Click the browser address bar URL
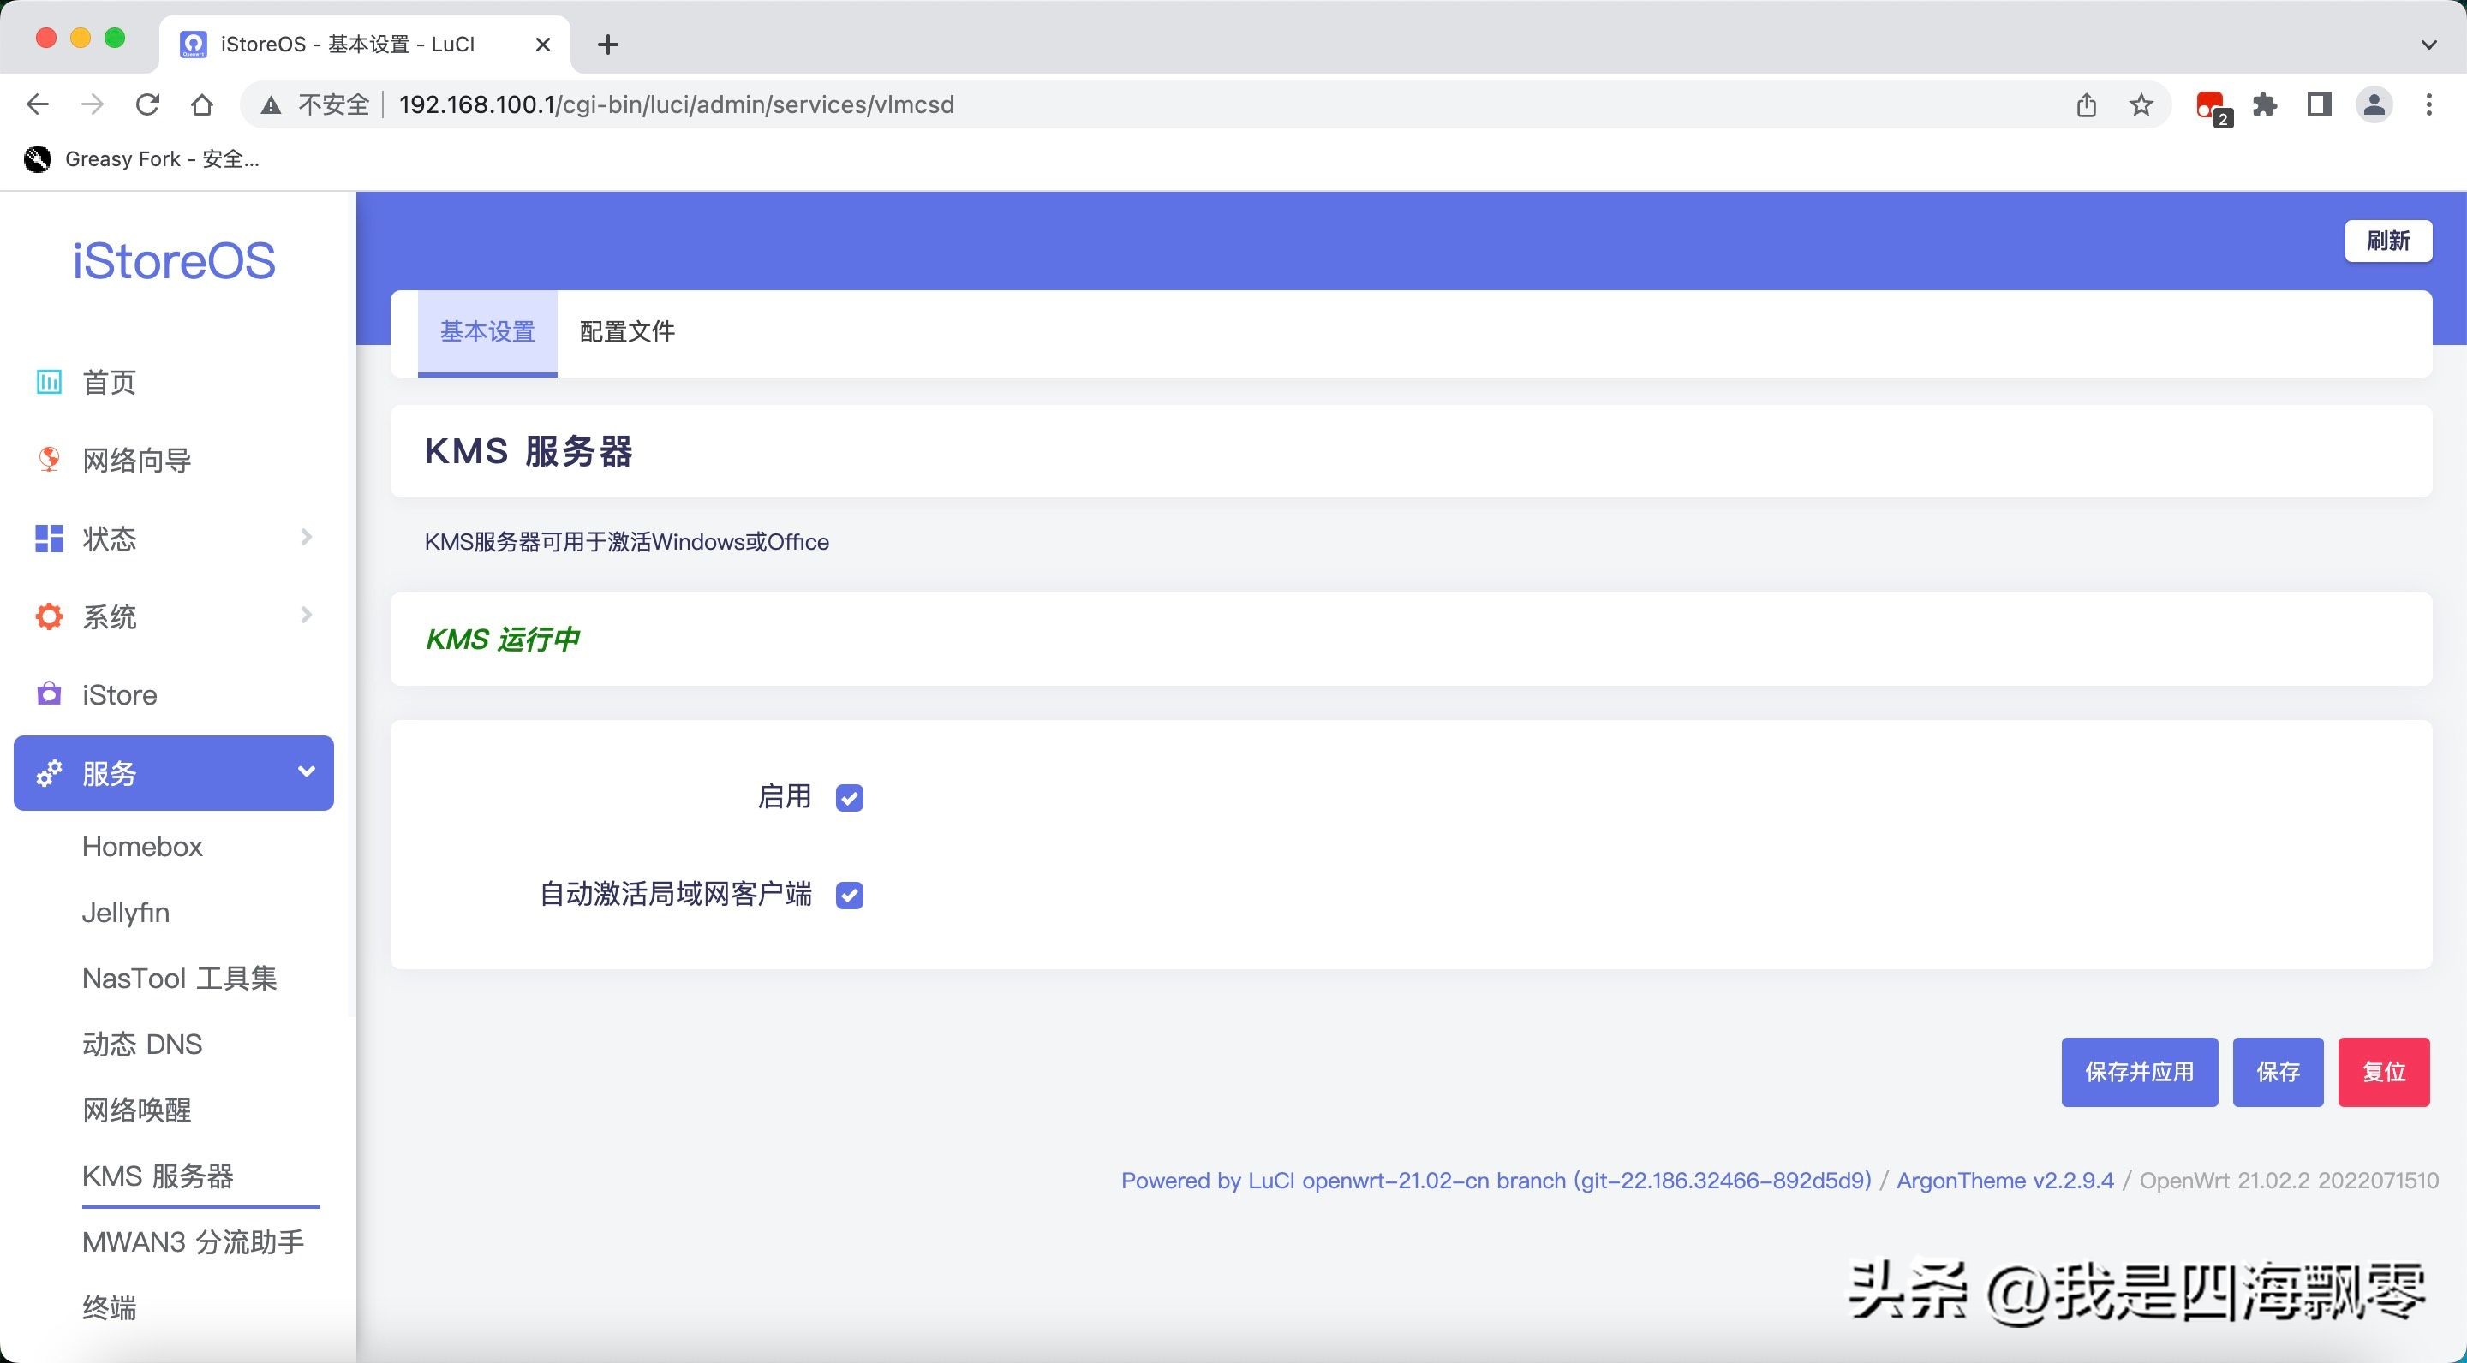This screenshot has height=1363, width=2467. click(676, 104)
